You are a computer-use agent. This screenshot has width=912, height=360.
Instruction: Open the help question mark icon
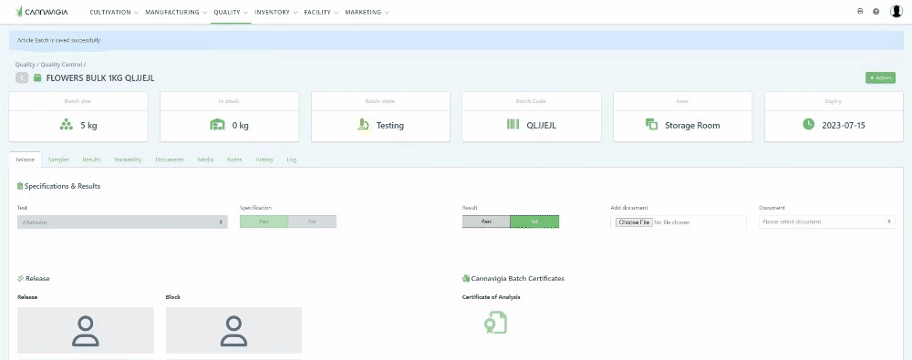click(x=876, y=12)
